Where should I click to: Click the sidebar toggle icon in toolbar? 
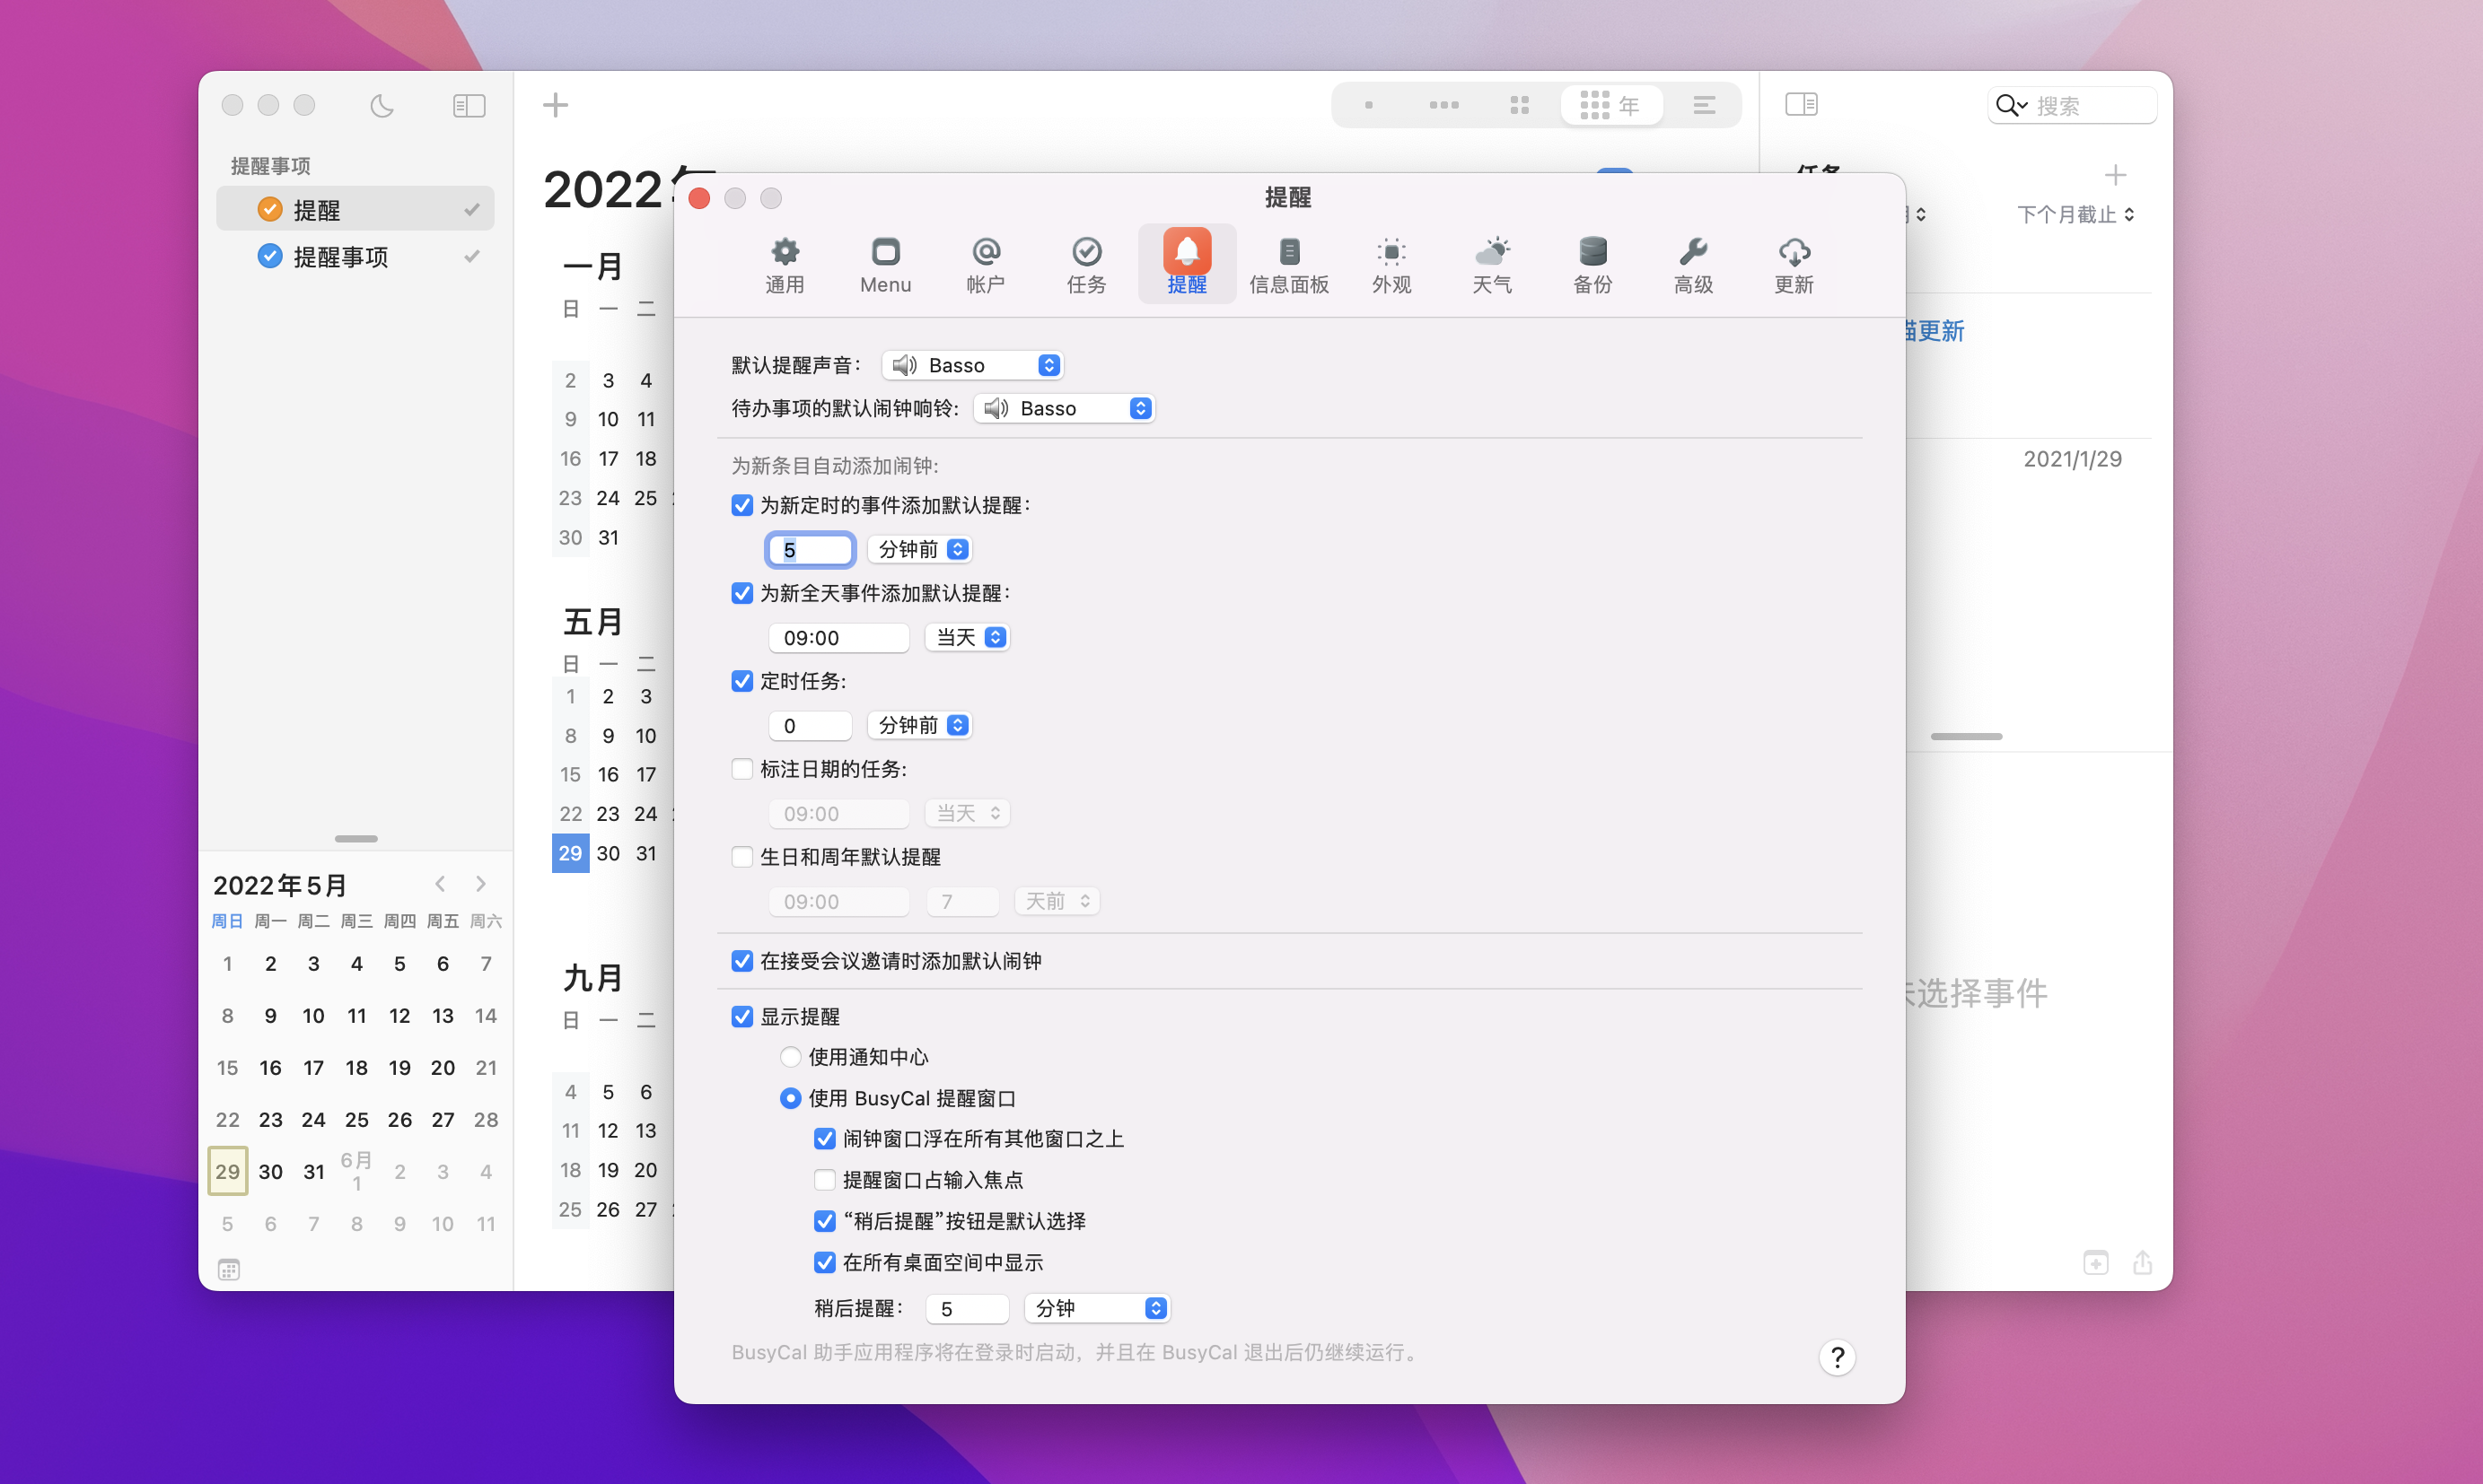469,105
